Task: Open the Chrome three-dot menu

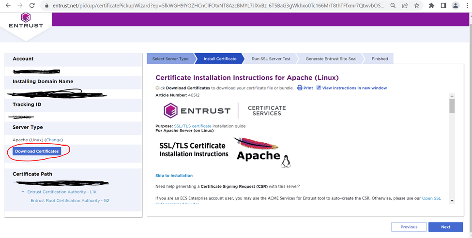Action: click(x=466, y=6)
